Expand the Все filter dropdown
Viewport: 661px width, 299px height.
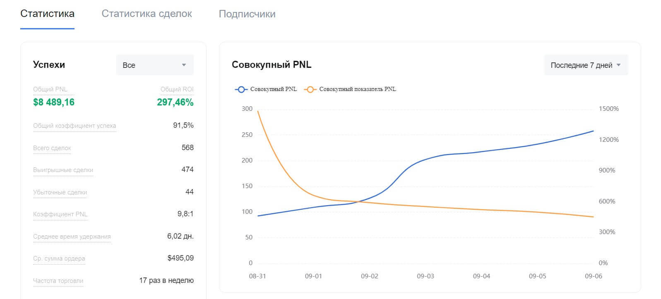tap(154, 65)
